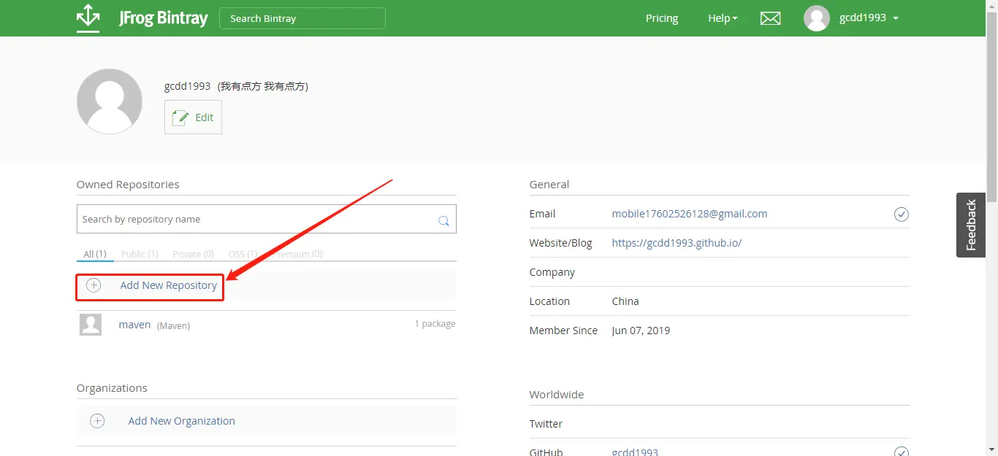Open the Pricing page
998x456 pixels.
[x=662, y=18]
